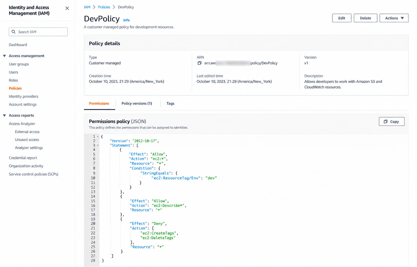Close the IAM navigation panel
The height and width of the screenshot is (267, 417).
67,8
